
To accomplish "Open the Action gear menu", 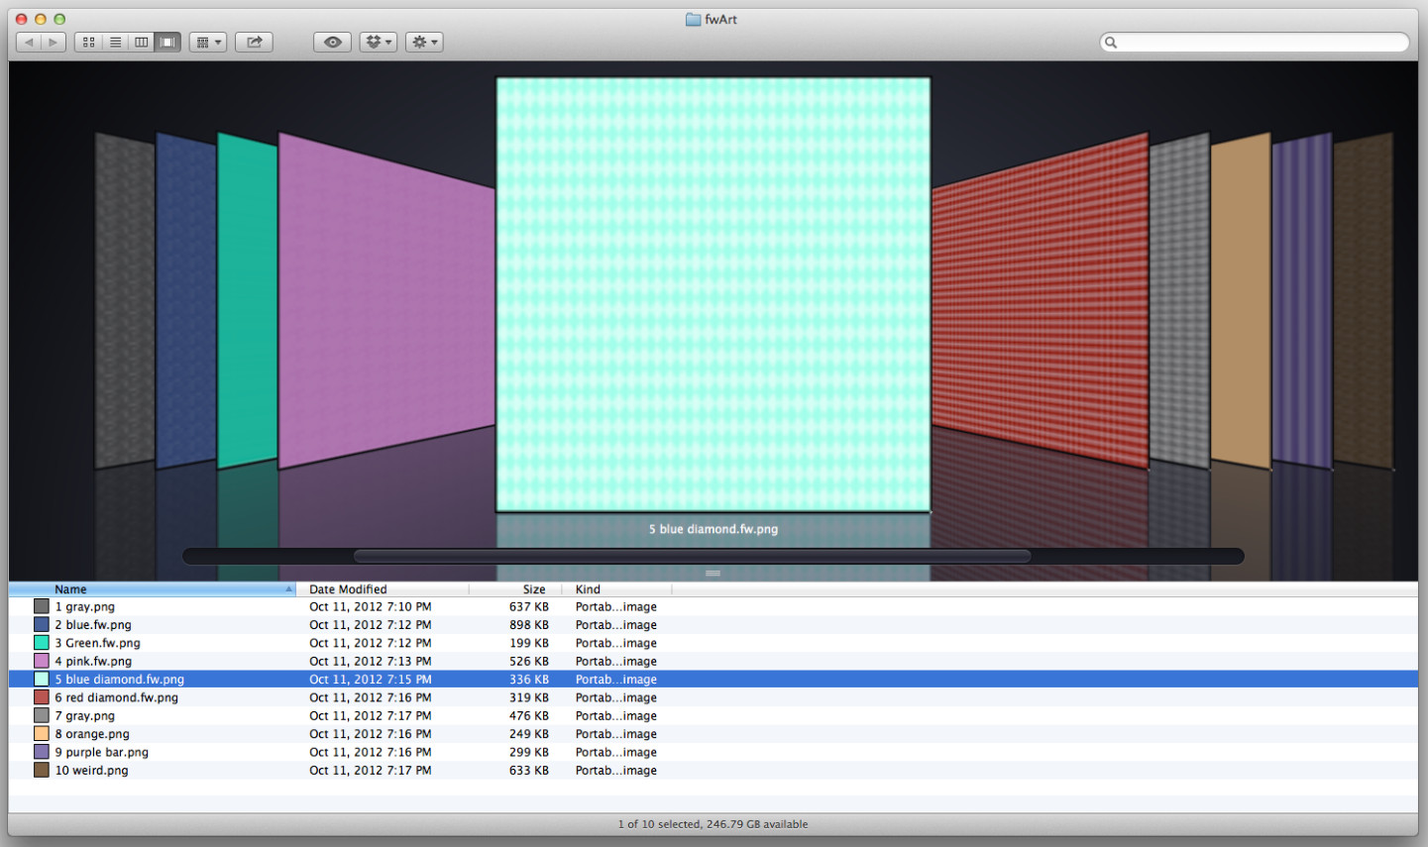I will 424,43.
